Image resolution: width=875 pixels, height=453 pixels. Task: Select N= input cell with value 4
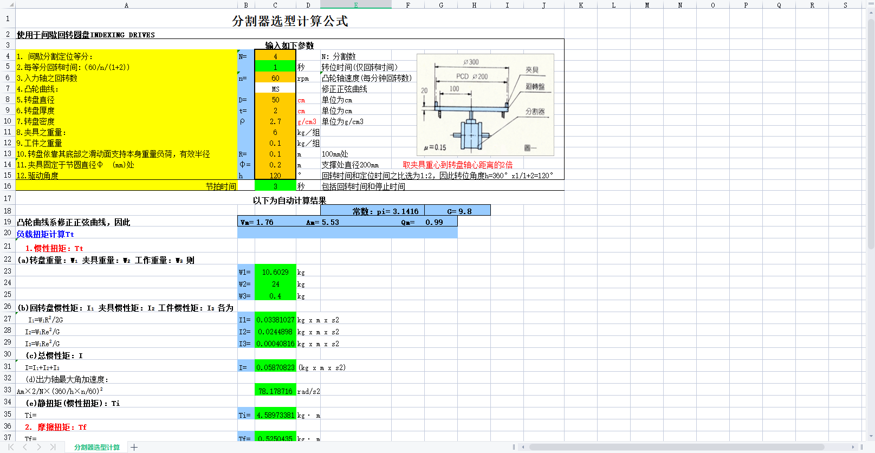click(275, 56)
